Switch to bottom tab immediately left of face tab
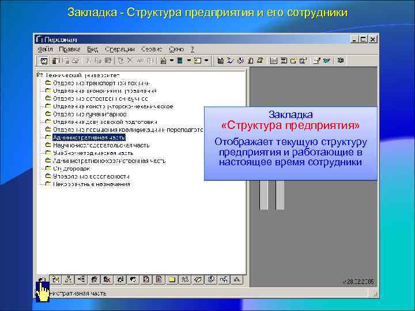The height and width of the screenshot is (311, 415). pyautogui.click(x=120, y=279)
